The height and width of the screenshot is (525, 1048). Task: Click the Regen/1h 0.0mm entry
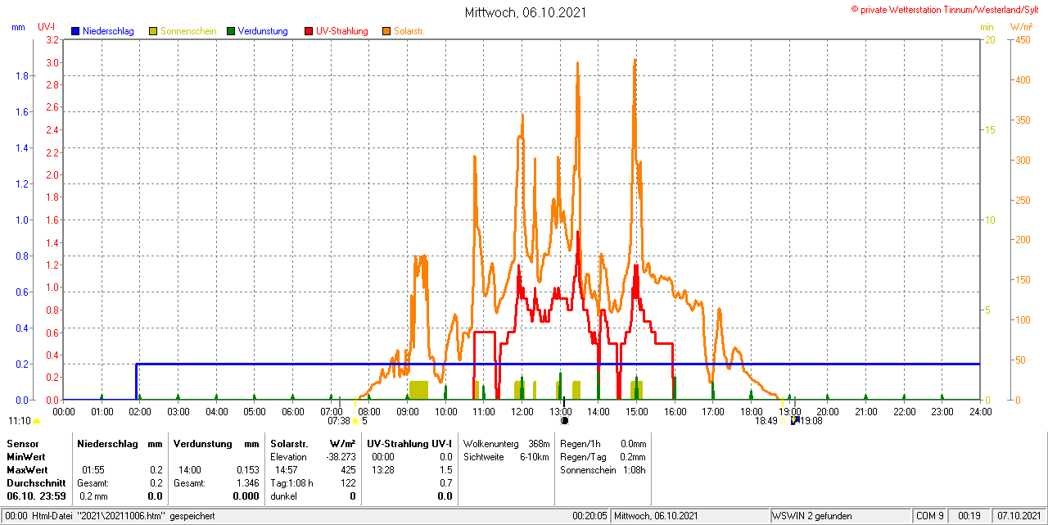tap(603, 443)
